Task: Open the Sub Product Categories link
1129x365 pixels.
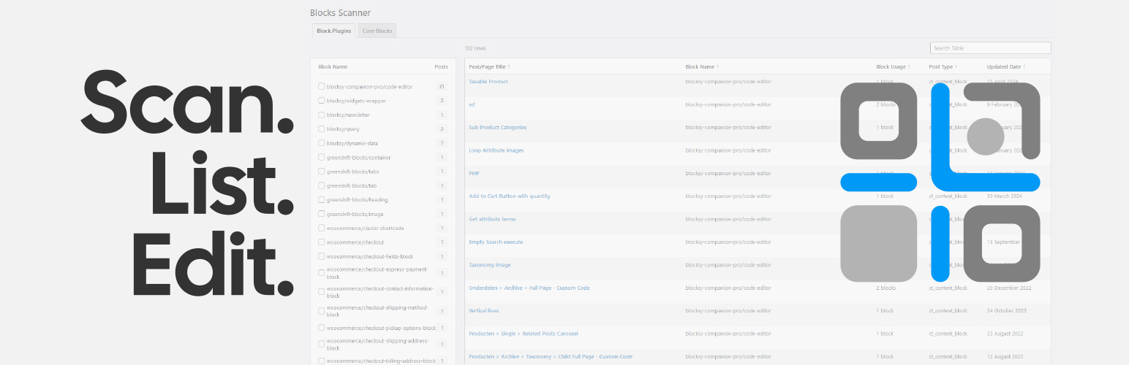Action: [x=497, y=128]
